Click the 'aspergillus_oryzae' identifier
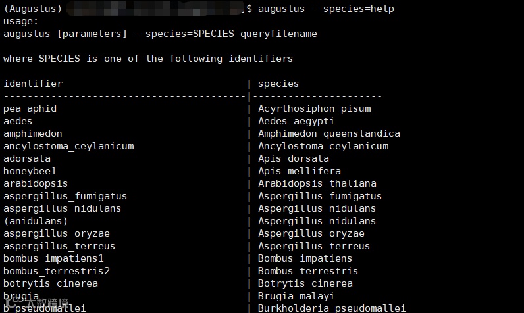Screen dimensions: 524x313 (57, 233)
